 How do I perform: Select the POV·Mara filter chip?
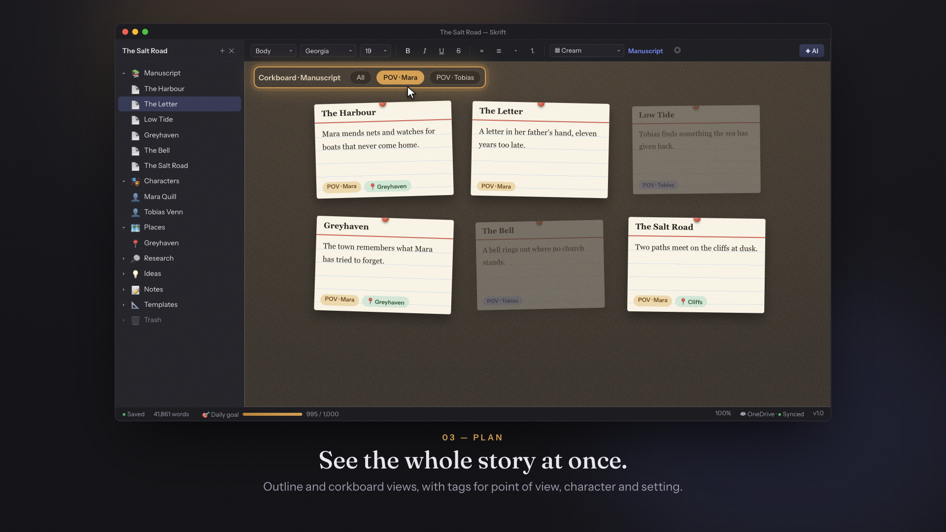tap(400, 77)
